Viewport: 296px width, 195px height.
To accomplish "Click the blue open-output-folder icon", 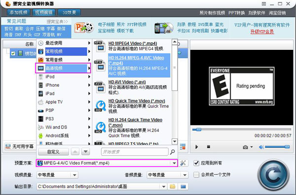I will coord(183,187).
